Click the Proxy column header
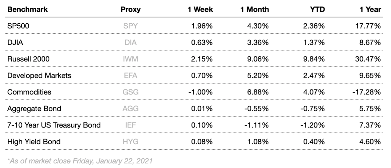The width and height of the screenshot is (391, 168). 131,10
